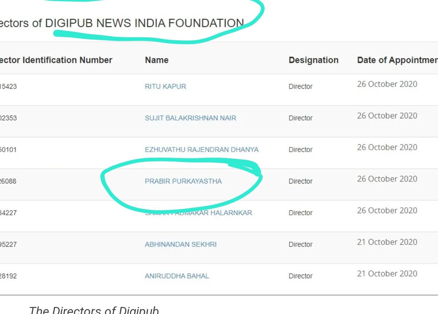Click the Designation column header
Screen dimensions: 438x314
314,60
